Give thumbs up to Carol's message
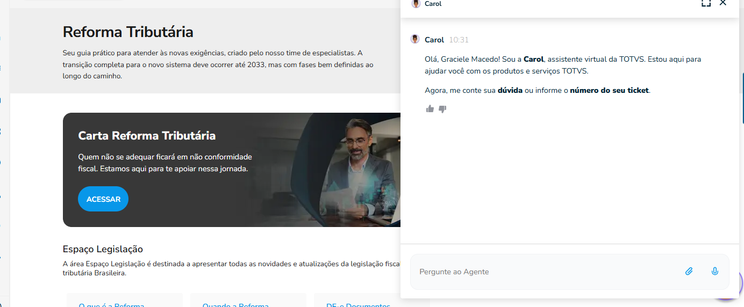This screenshot has width=744, height=307. [x=430, y=109]
